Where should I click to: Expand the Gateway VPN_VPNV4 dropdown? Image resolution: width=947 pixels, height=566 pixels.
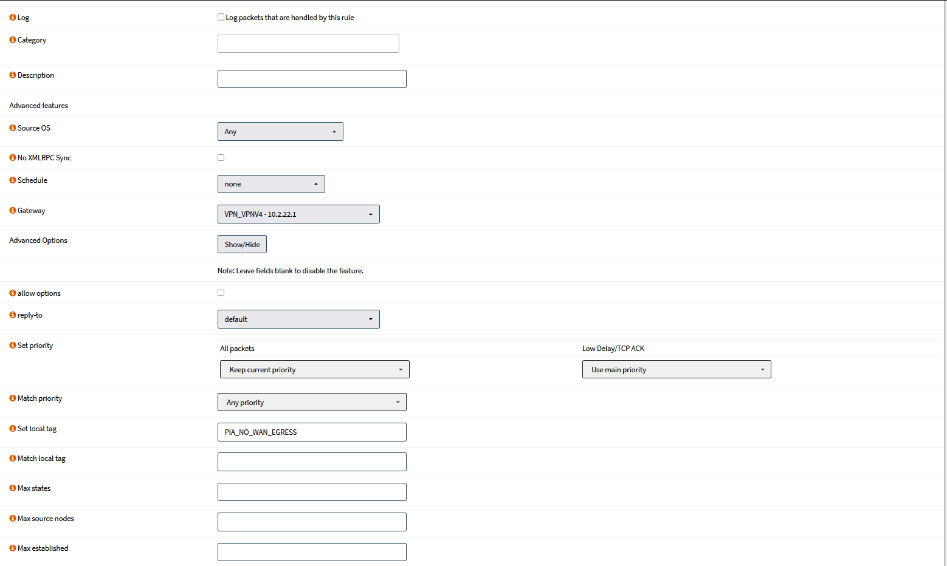298,214
